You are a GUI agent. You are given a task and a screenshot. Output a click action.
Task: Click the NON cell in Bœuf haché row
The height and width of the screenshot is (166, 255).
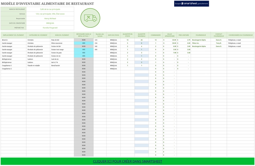tap(84, 65)
